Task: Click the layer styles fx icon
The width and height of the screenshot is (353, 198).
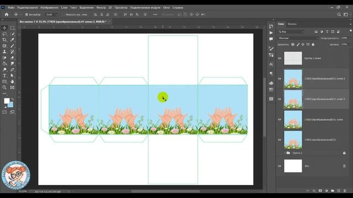Action: [x=314, y=191]
